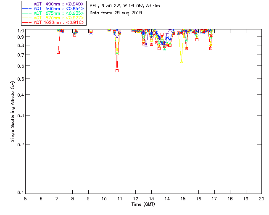Image resolution: width=269 pixels, height=215 pixels.
Task: Click the y-axis tick label 0.2
Action: click(21, 144)
